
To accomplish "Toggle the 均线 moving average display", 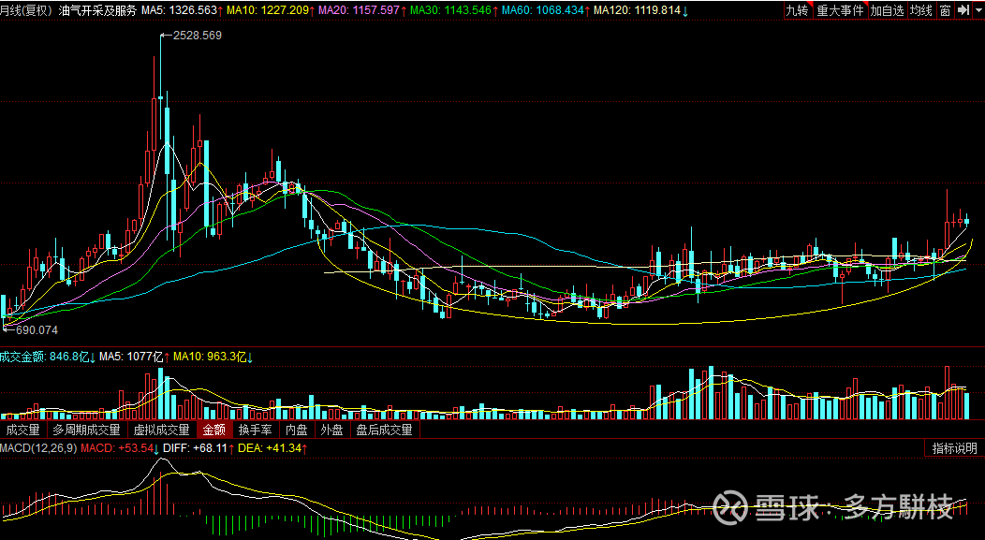I will click(x=921, y=10).
